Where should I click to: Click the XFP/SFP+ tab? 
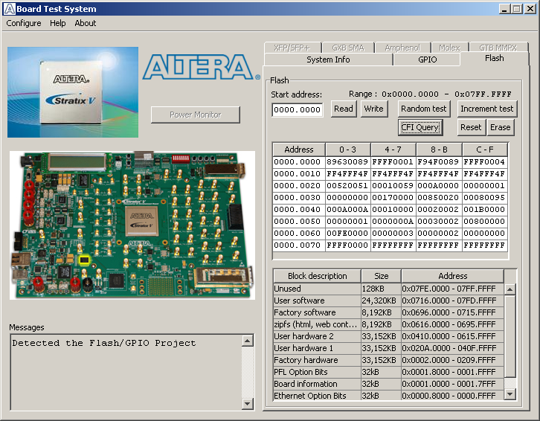292,48
